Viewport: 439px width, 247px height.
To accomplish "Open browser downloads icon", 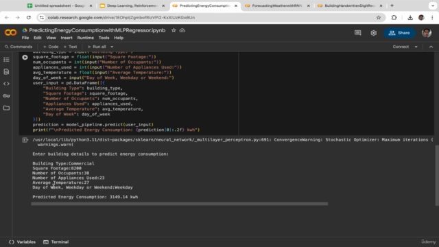I will tap(410, 17).
